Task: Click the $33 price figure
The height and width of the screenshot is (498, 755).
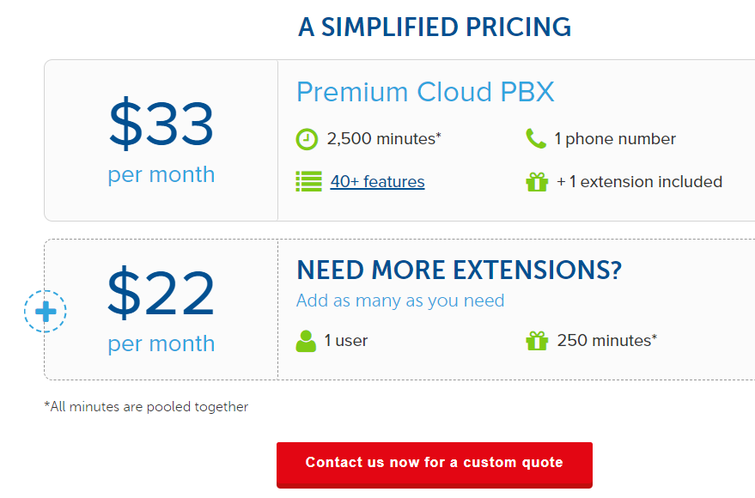Action: (161, 123)
